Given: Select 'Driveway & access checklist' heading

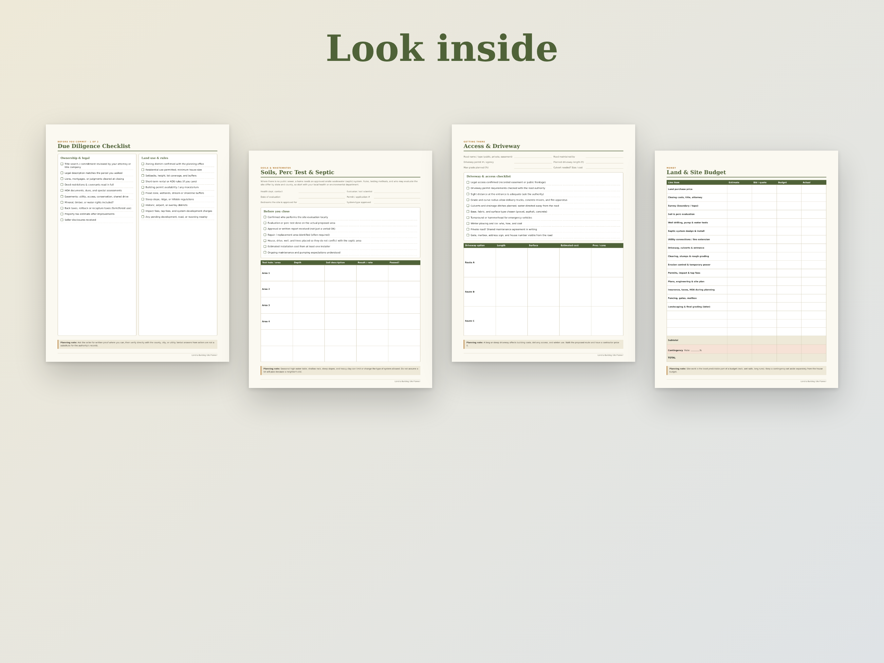Looking at the screenshot, I should pyautogui.click(x=488, y=176).
